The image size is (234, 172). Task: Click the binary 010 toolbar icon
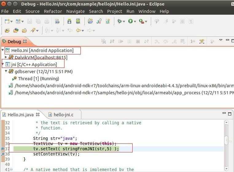point(57,21)
